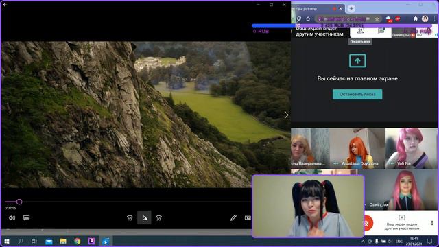Open the Meet participants panel icon
The image size is (439, 247).
360,31
